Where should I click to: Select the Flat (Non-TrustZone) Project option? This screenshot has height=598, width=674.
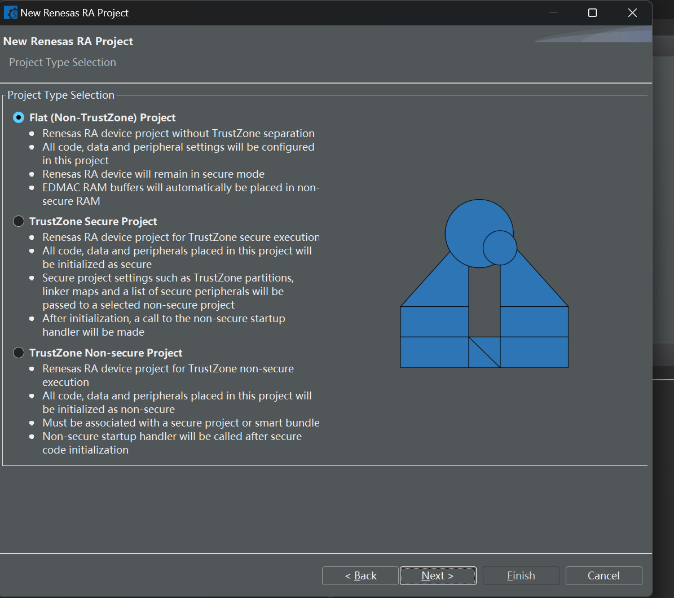19,117
